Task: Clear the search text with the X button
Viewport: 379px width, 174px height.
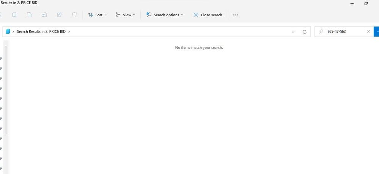Action: [x=368, y=31]
